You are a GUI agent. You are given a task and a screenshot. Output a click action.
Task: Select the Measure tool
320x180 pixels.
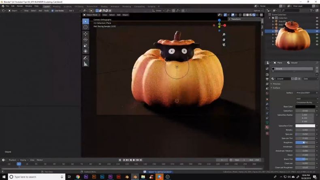tap(85, 64)
